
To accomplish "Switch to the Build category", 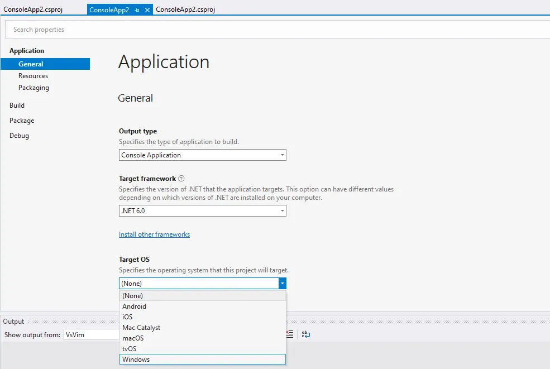I will pos(17,106).
